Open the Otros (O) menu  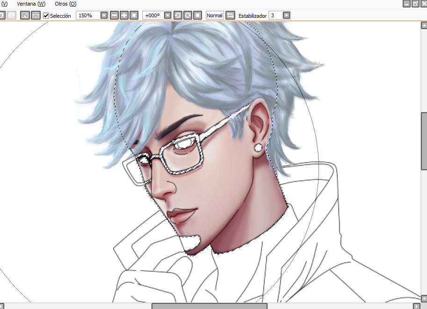point(65,4)
